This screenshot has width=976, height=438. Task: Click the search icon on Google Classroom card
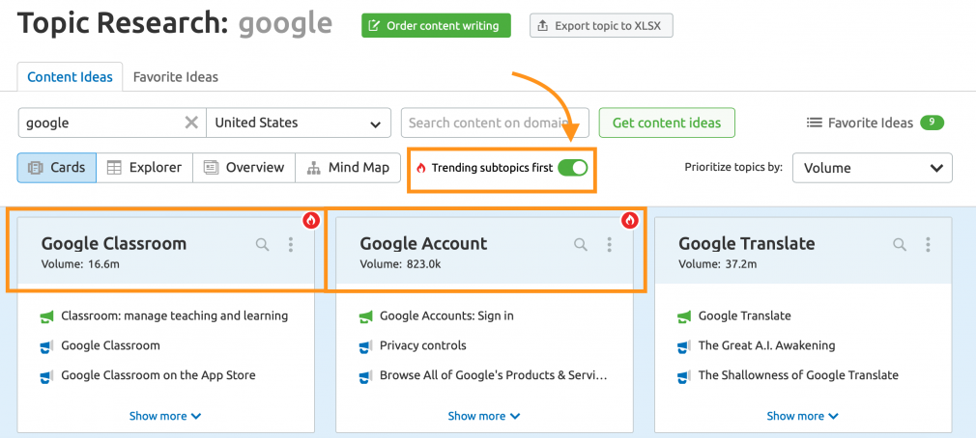tap(263, 245)
